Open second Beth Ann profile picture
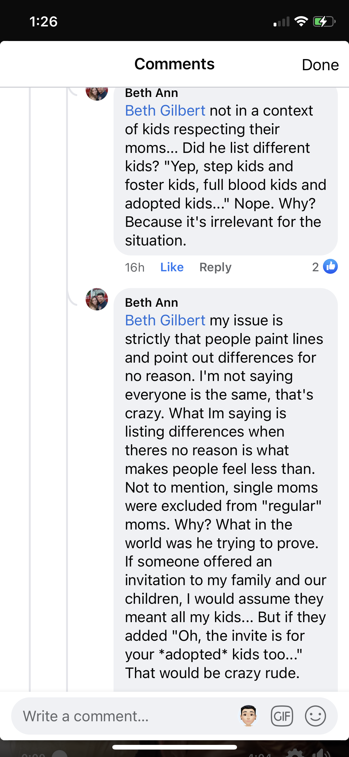 click(x=97, y=299)
